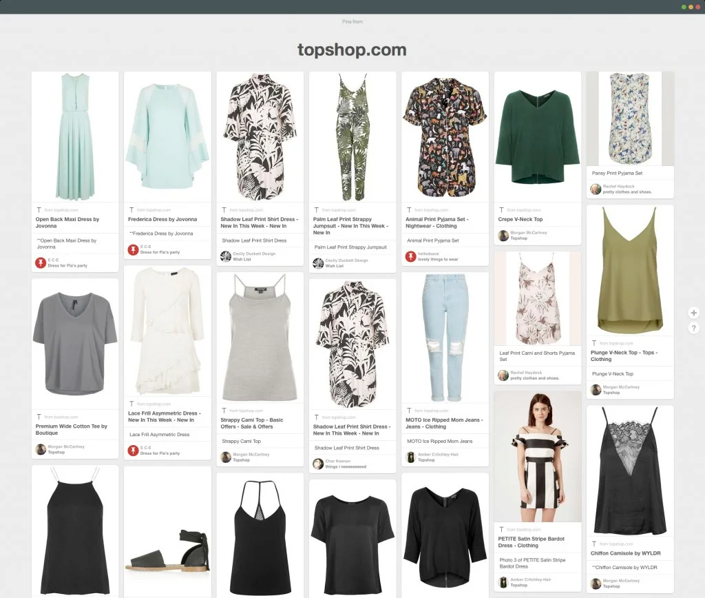705x598 pixels.
Task: Click Morgan McCartney avatar under Strappy Cami
Action: click(x=226, y=457)
